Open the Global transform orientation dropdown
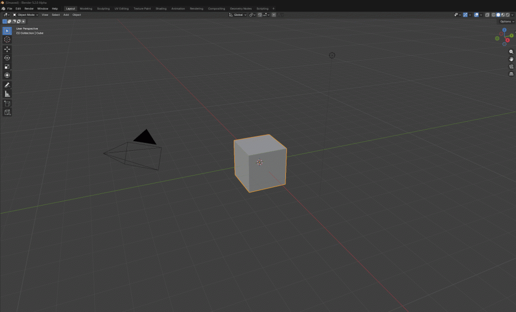 237,15
